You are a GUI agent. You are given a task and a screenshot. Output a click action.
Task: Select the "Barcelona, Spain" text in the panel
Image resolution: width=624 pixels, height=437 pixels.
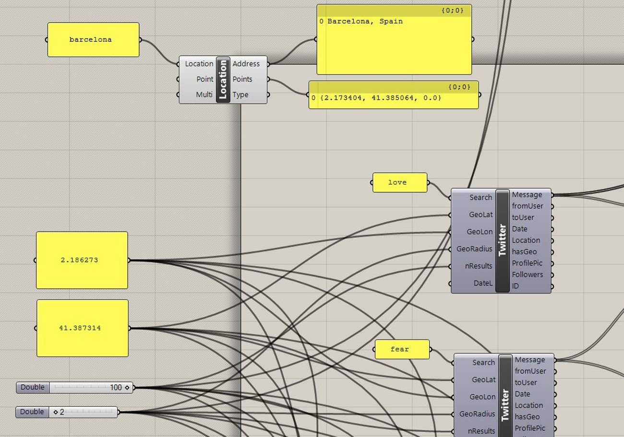tap(365, 22)
